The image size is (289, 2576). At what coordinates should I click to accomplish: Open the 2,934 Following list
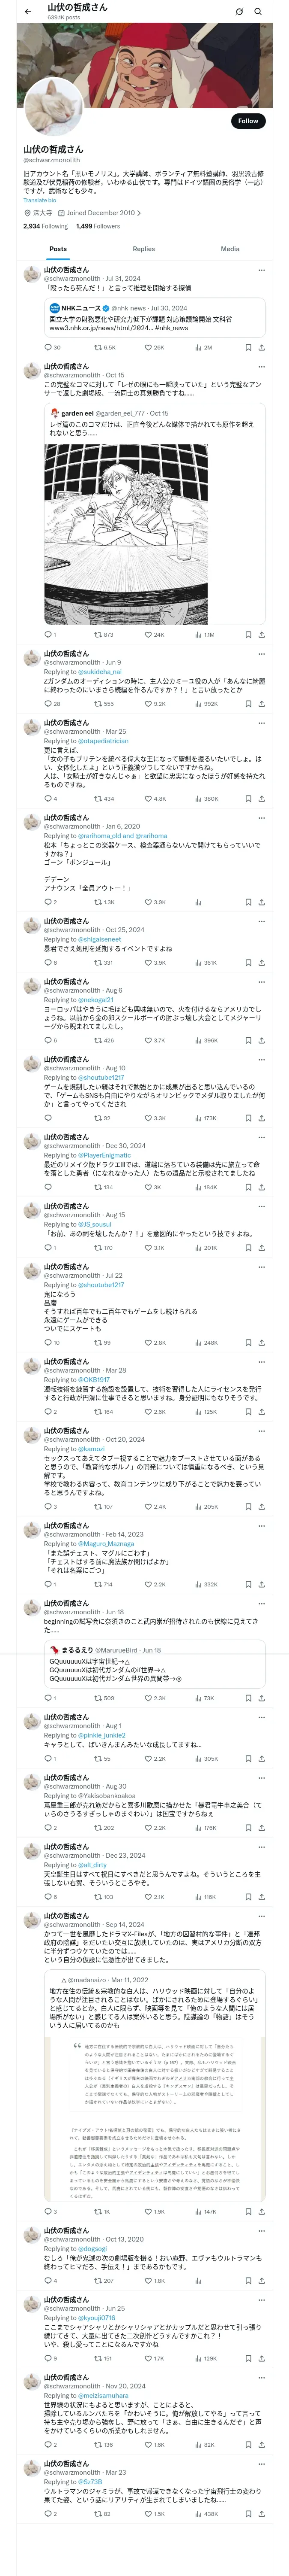[x=46, y=226]
